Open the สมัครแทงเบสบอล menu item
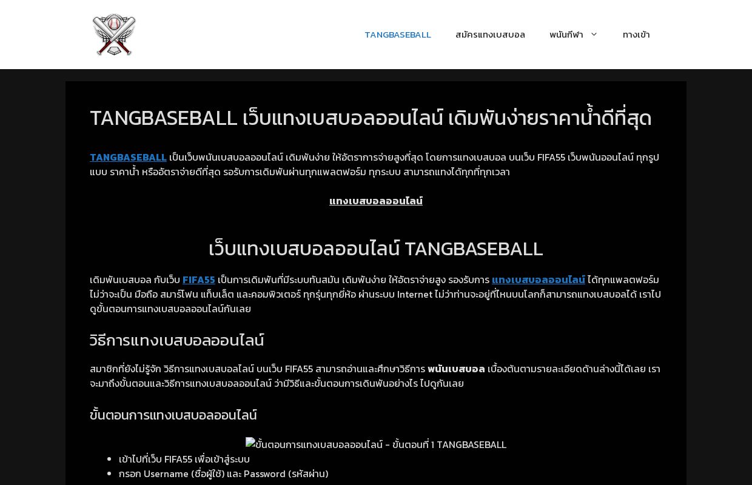This screenshot has width=752, height=485. (490, 35)
